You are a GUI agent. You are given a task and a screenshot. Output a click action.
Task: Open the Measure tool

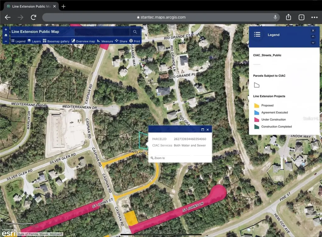tap(105, 41)
